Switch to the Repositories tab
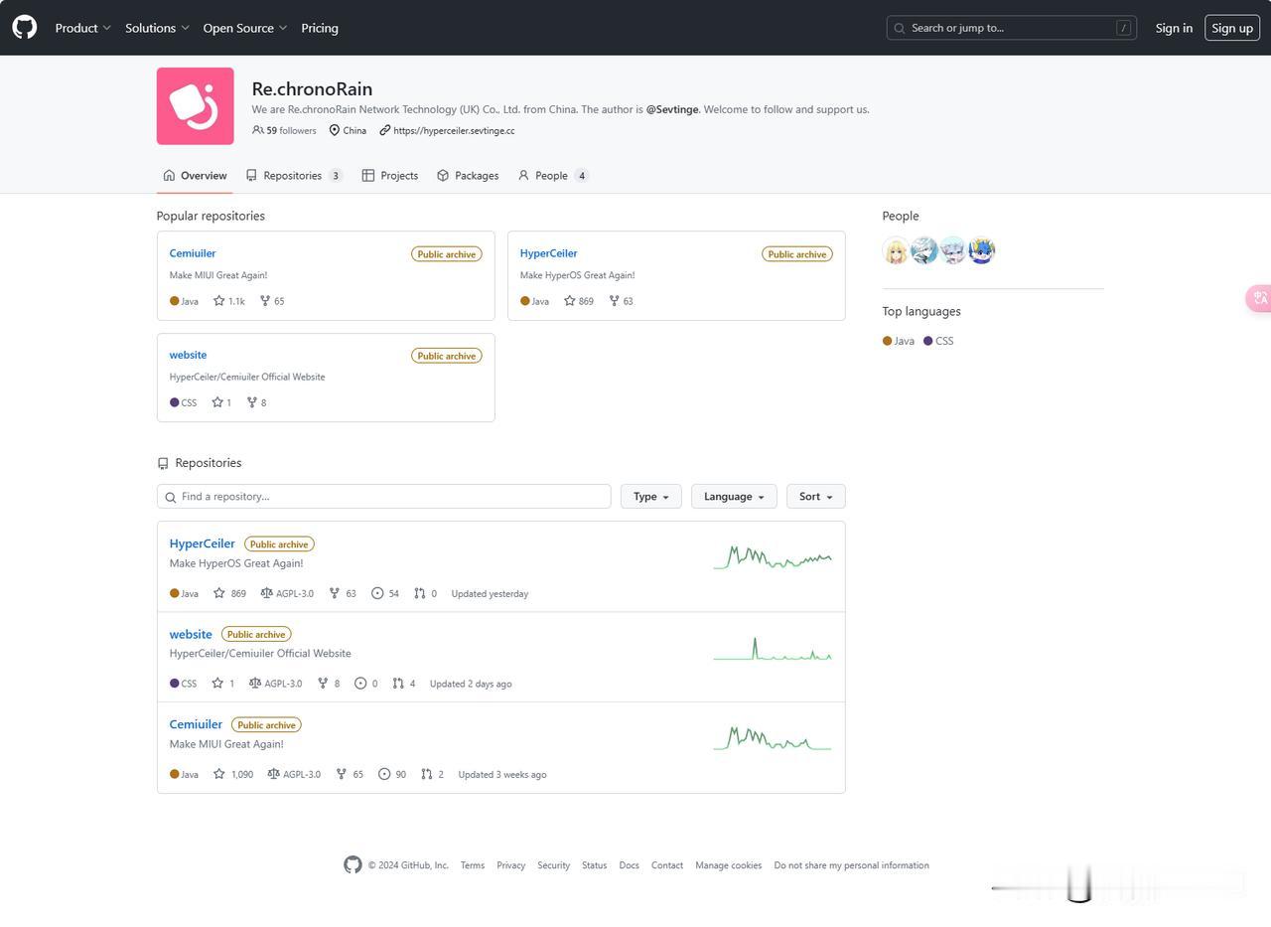Screen dimensions: 1271x927 (x=294, y=176)
